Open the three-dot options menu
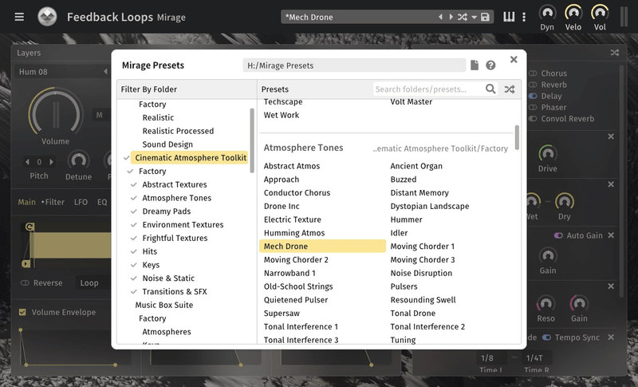638x387 pixels. tap(524, 17)
